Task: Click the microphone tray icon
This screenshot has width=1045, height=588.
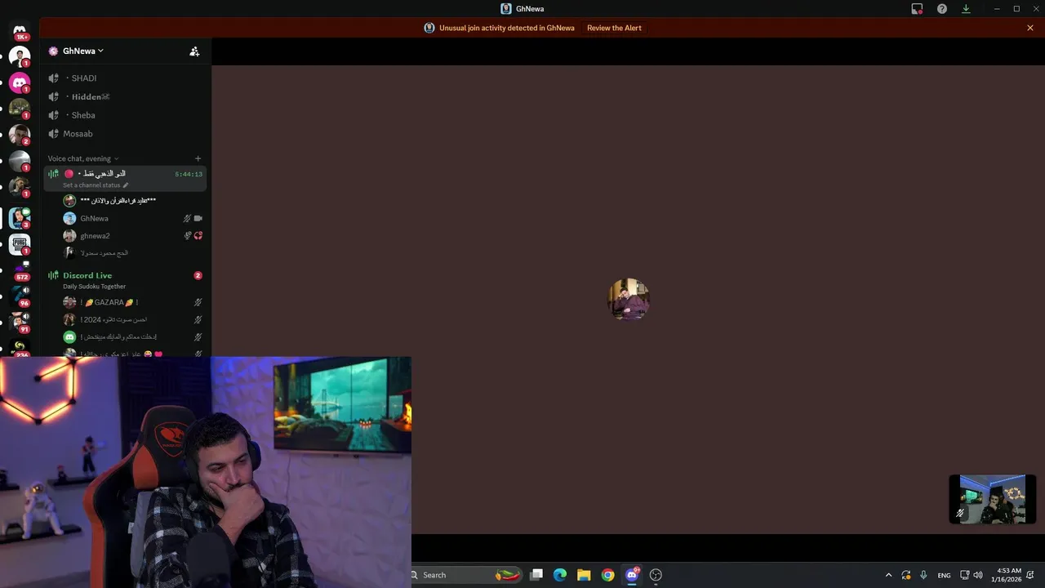Action: (x=923, y=575)
